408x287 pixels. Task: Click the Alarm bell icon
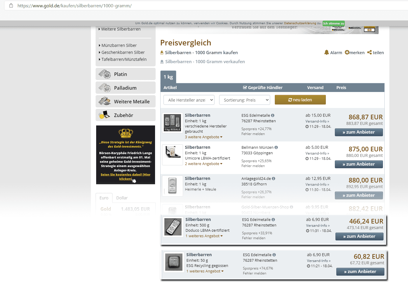click(x=326, y=52)
